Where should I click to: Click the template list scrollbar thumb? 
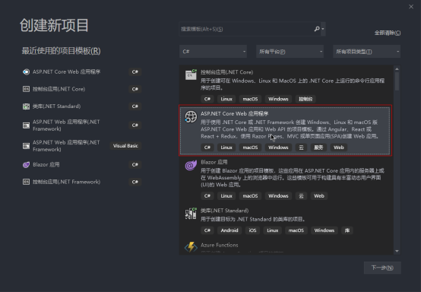pos(397,81)
